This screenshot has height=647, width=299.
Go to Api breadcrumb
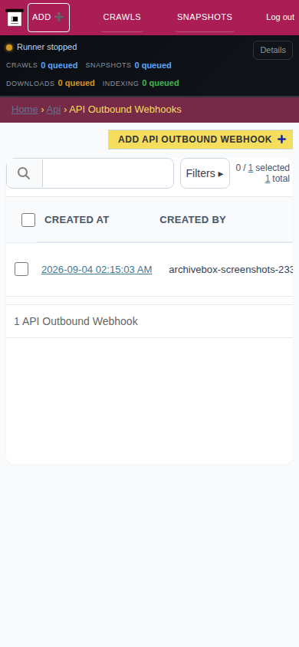(x=54, y=110)
